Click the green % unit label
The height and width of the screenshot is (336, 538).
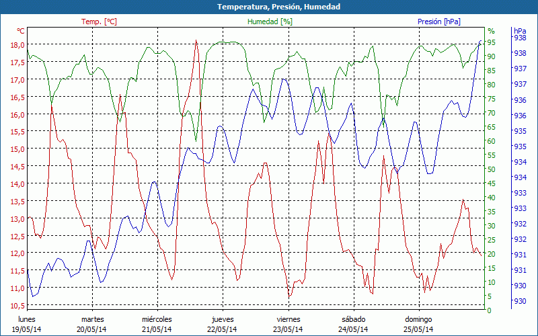[491, 31]
